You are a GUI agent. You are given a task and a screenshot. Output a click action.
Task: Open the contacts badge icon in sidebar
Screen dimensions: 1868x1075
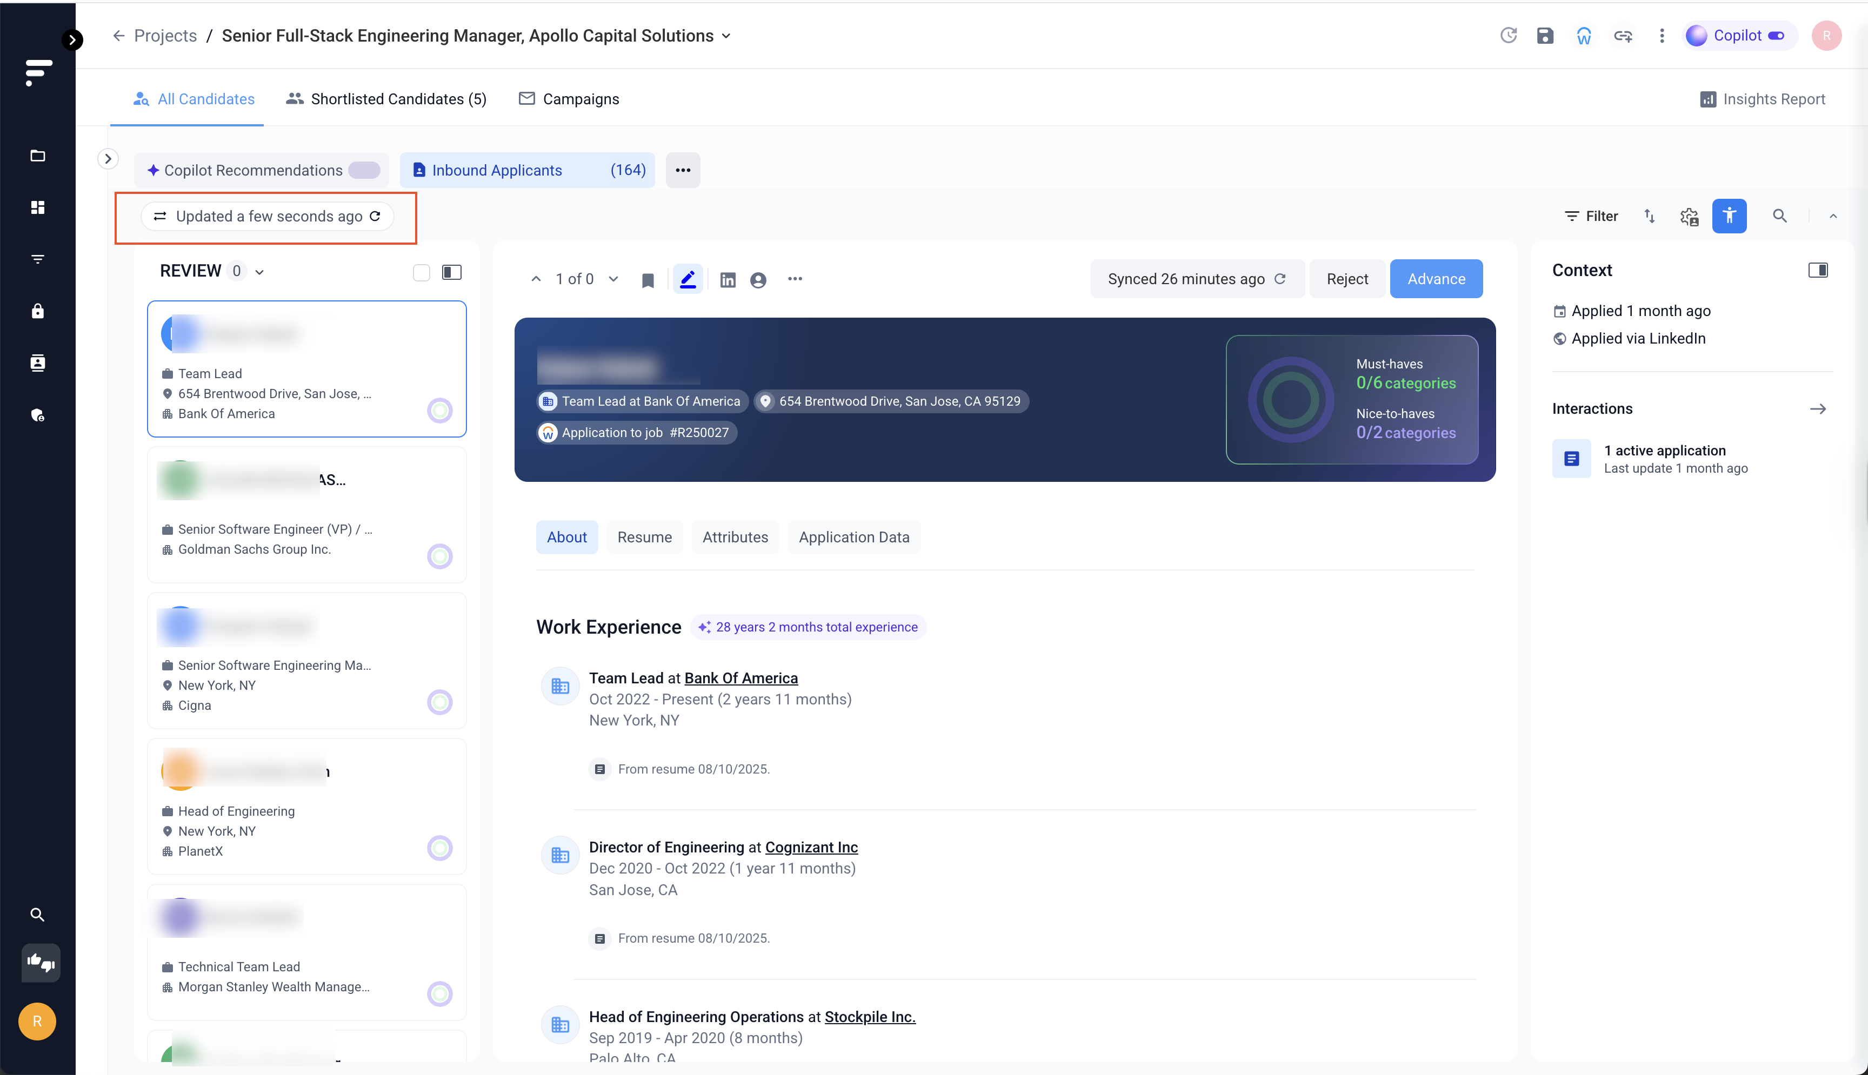tap(38, 362)
